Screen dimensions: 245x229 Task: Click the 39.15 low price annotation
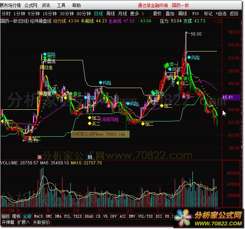click(33, 141)
